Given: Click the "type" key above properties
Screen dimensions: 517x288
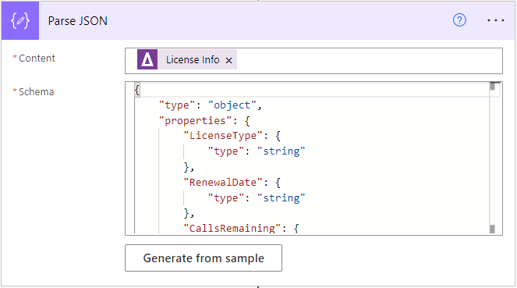Looking at the screenshot, I should (177, 105).
